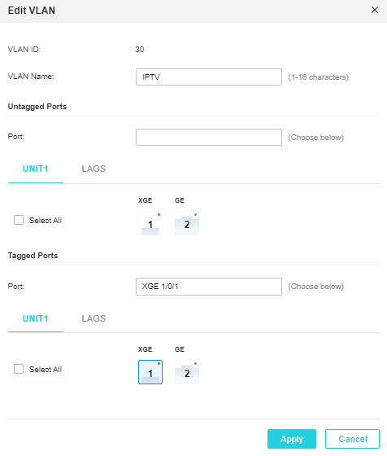
Task: Click the Untagged Ports section heading
Action: [x=37, y=107]
